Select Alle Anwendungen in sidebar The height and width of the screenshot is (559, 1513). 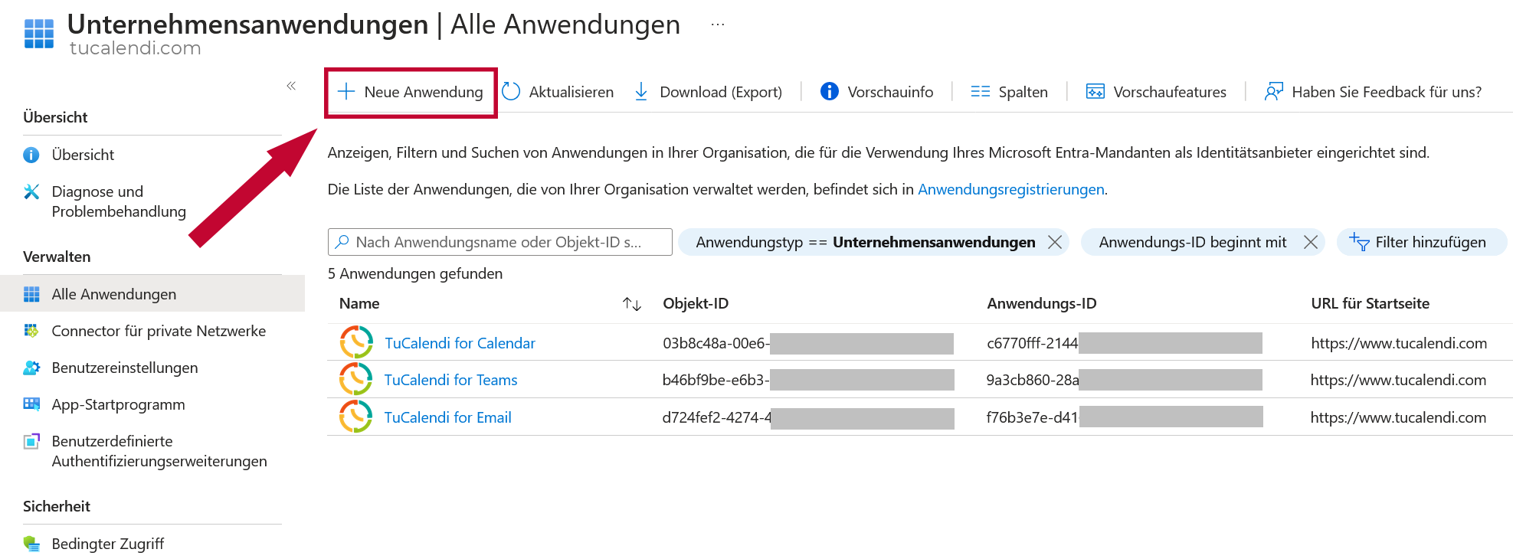(x=152, y=294)
